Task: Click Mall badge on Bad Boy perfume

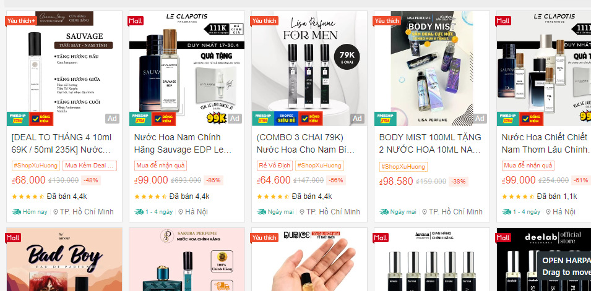Action: tap(13, 237)
